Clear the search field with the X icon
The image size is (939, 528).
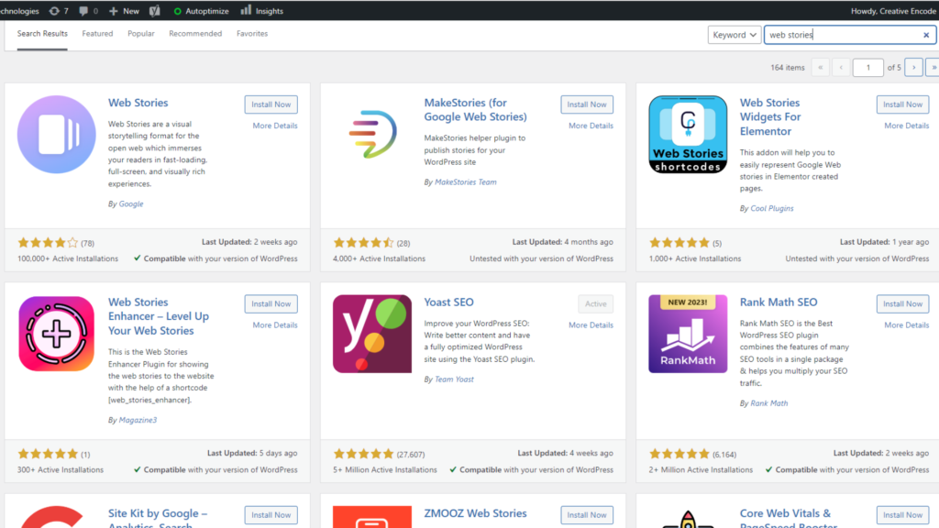(926, 35)
